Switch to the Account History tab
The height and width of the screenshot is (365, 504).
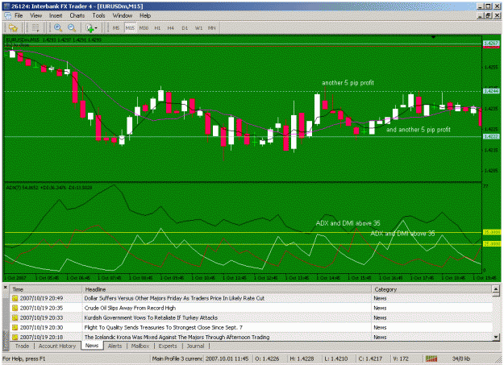point(57,346)
